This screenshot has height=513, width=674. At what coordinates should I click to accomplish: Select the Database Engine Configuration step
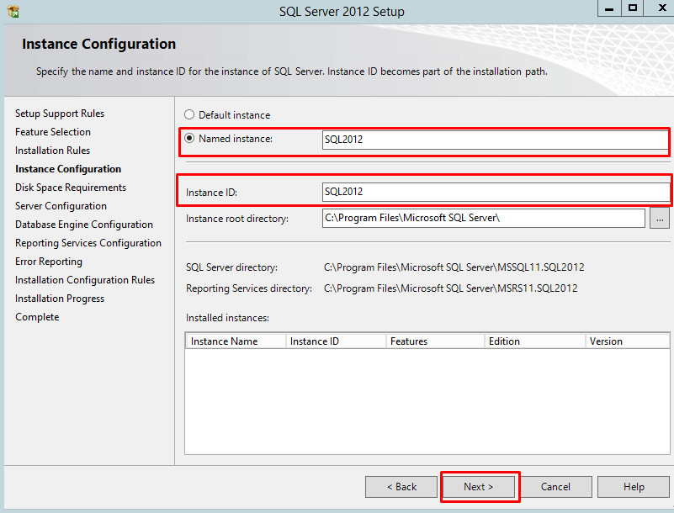pyautogui.click(x=84, y=225)
